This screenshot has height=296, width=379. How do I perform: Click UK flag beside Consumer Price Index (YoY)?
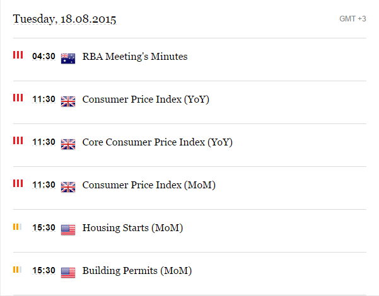coord(68,101)
